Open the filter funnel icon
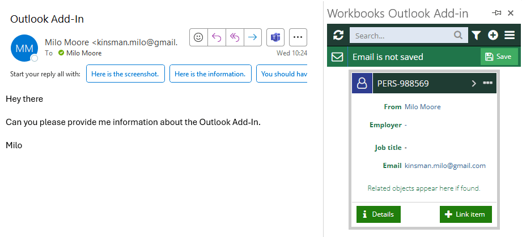Image resolution: width=522 pixels, height=237 pixels. click(x=477, y=35)
